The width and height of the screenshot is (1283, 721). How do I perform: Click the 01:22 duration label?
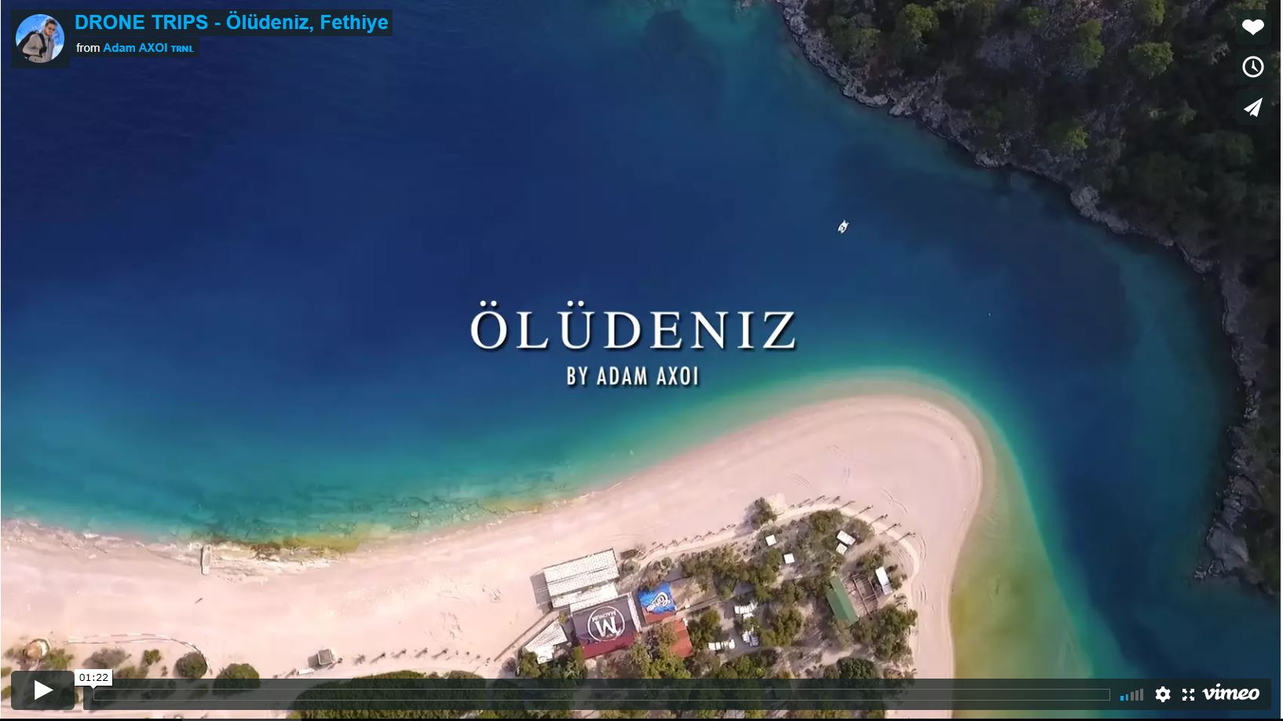tap(93, 678)
